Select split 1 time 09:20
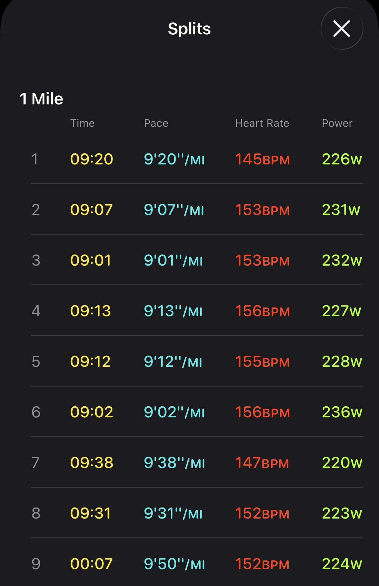Screen dimensions: 379x586 [92, 159]
